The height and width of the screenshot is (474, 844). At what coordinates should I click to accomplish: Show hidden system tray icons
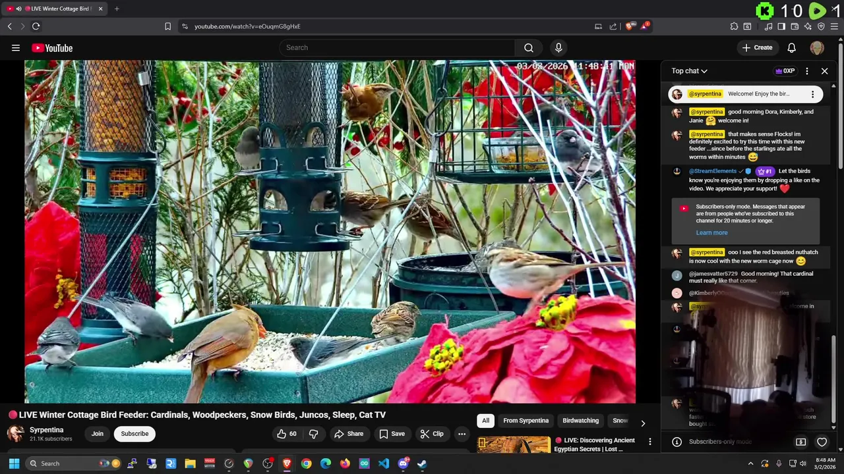(x=750, y=463)
